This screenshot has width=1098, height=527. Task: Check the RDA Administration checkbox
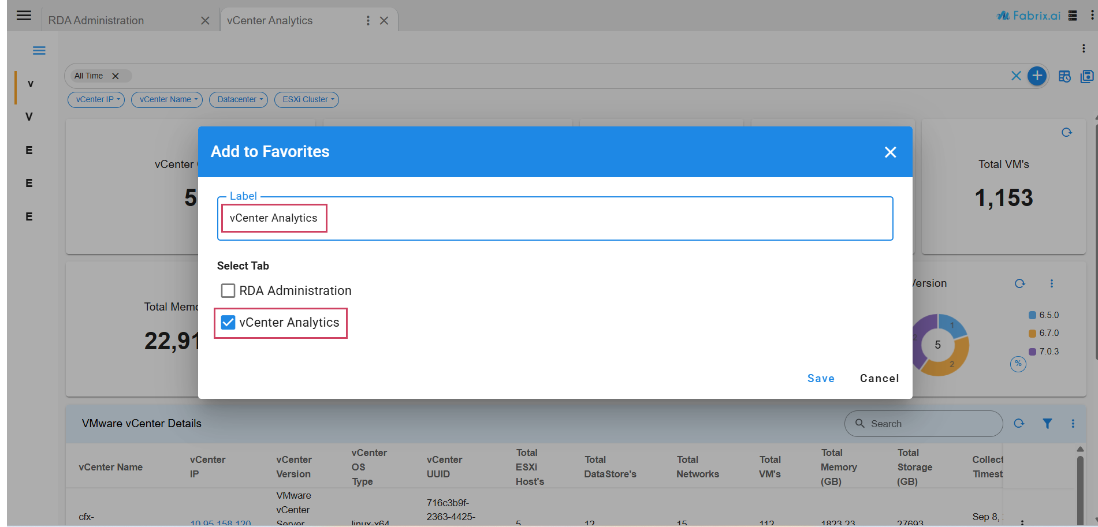(x=228, y=290)
